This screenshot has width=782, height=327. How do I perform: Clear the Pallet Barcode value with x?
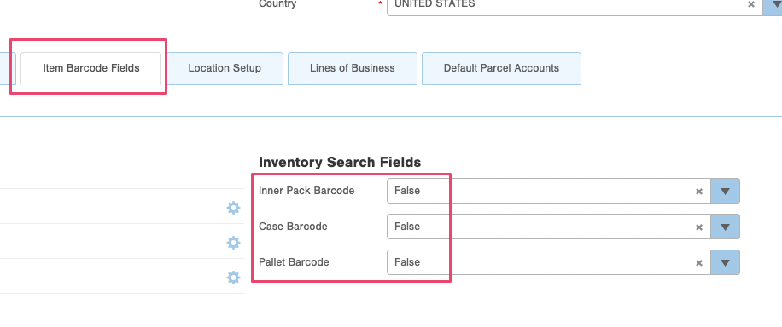699,263
